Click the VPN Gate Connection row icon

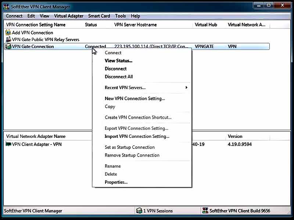8,46
